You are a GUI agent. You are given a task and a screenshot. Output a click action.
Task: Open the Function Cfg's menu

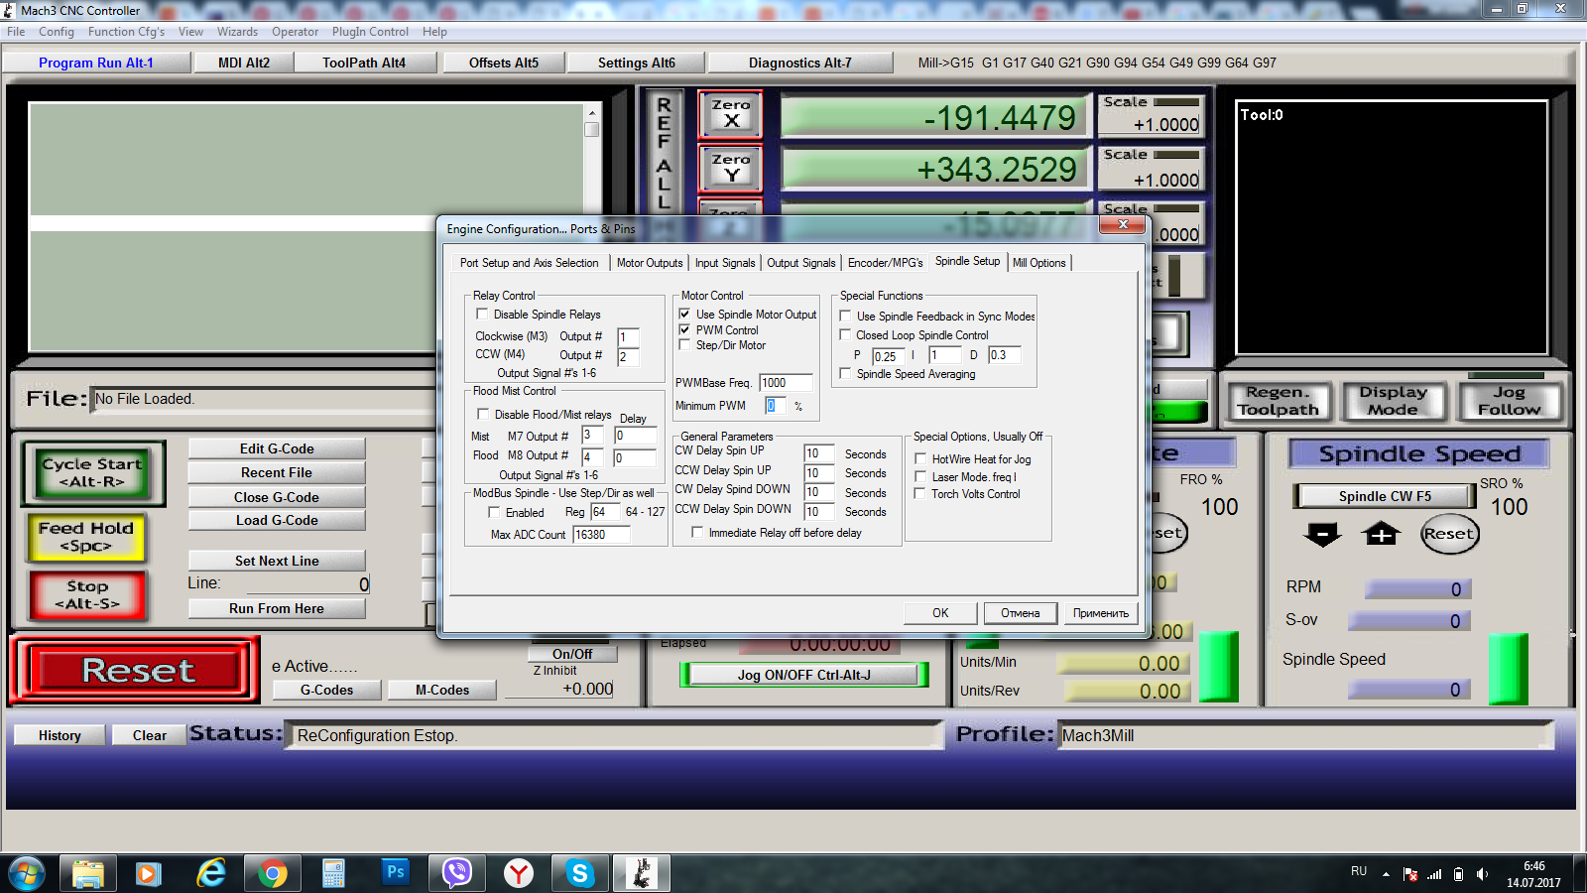click(x=126, y=32)
